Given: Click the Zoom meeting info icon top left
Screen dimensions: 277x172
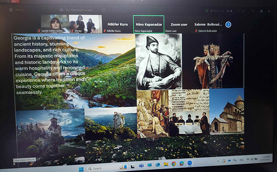Looking at the screenshot, I should pos(11,10).
